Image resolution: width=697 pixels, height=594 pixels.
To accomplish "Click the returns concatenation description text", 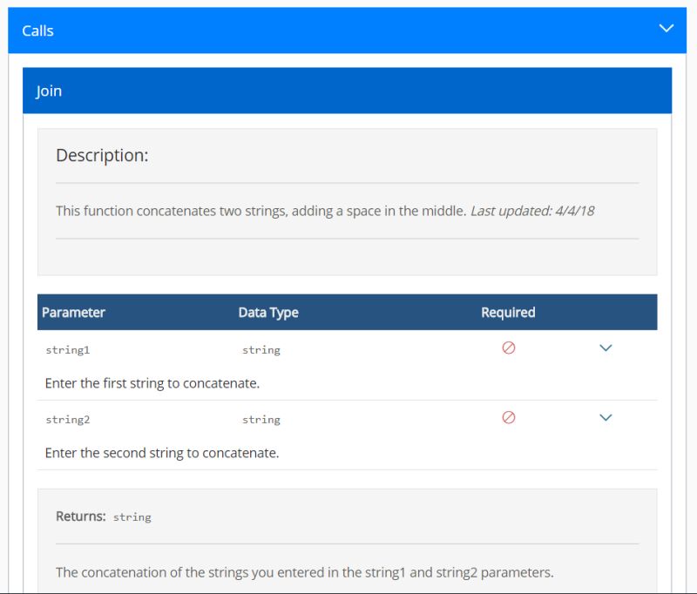I will pyautogui.click(x=304, y=572).
